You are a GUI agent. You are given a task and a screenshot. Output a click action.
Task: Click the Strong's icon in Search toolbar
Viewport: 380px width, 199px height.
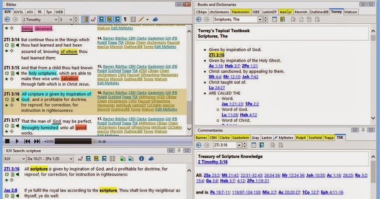pos(80,159)
